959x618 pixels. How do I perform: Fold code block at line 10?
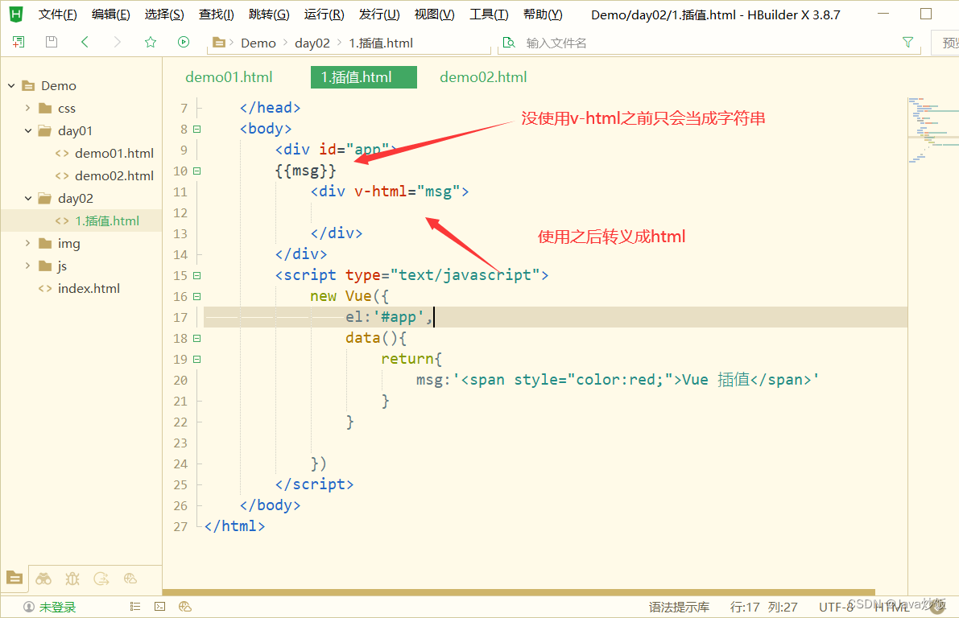click(x=197, y=171)
